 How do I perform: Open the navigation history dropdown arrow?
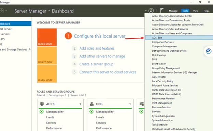click(x=6, y=11)
